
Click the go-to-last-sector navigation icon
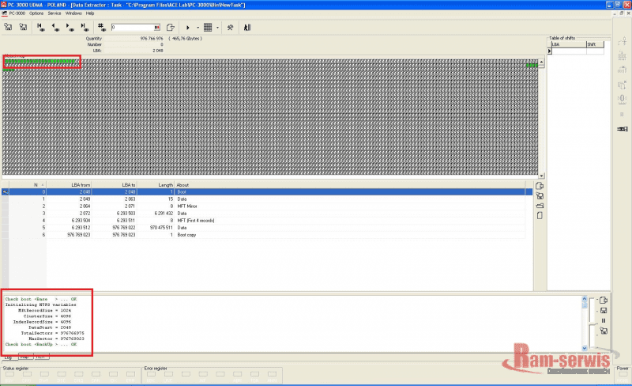pos(85,27)
